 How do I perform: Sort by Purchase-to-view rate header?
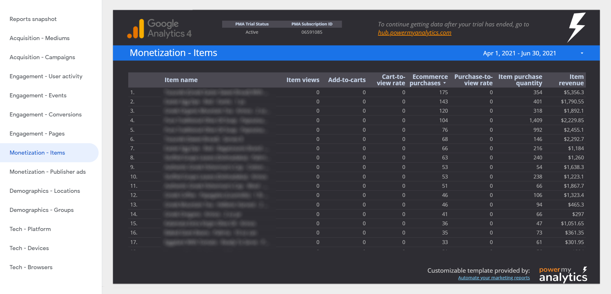[473, 80]
